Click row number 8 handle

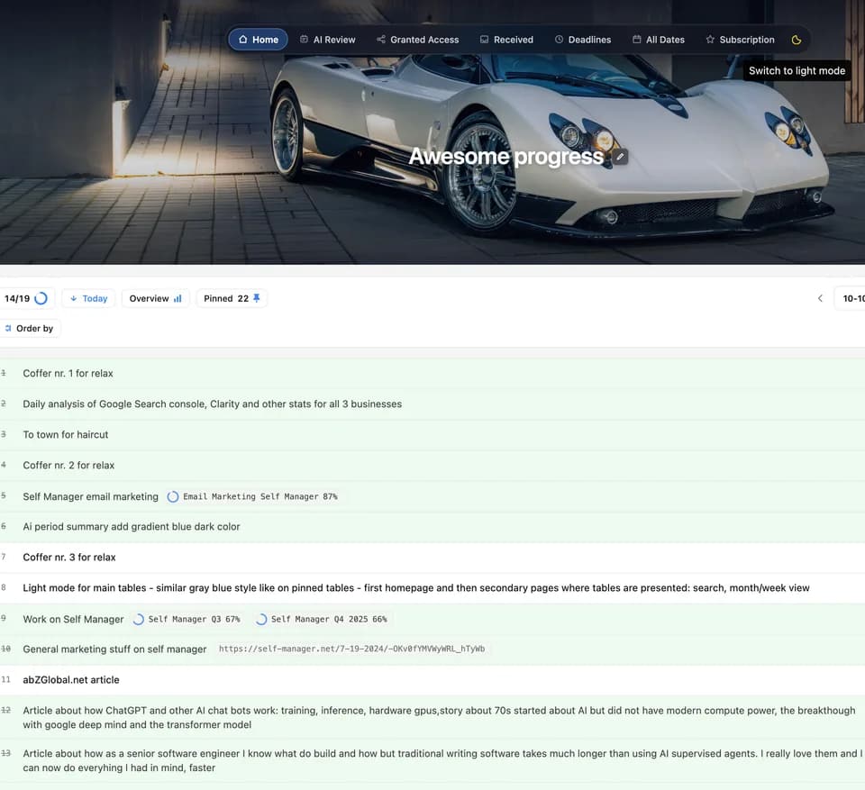[x=4, y=587]
